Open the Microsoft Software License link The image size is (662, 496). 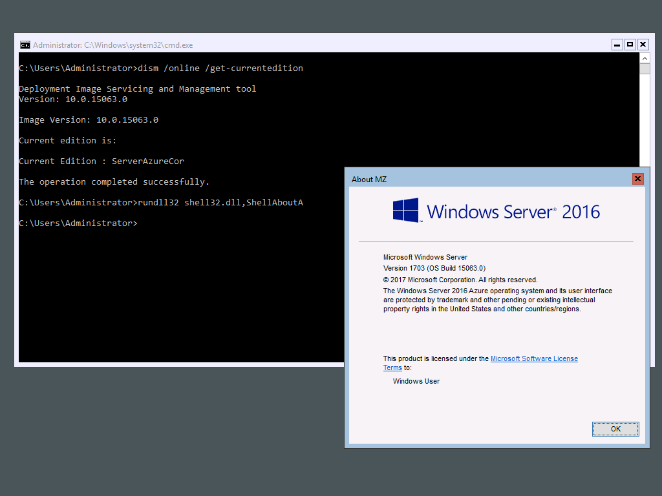534,358
